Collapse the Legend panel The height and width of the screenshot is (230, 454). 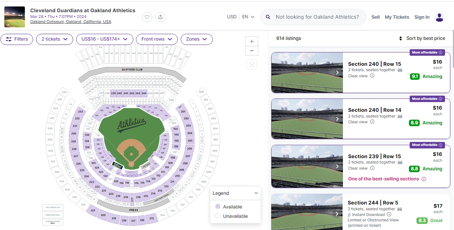(x=256, y=193)
